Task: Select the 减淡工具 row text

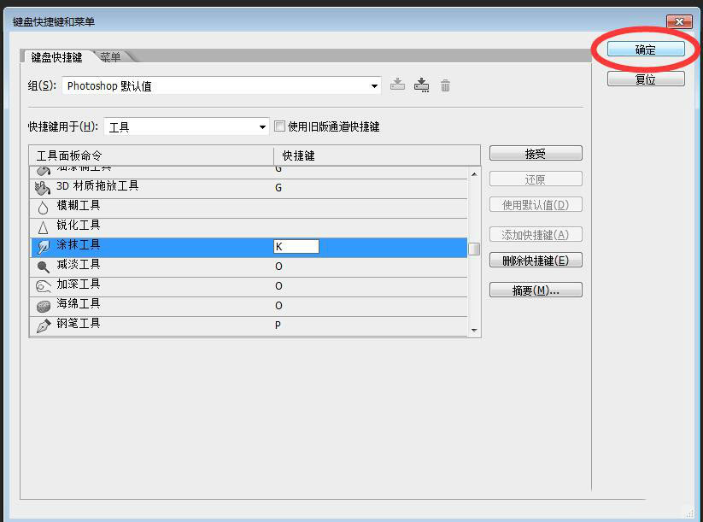Action: [79, 265]
